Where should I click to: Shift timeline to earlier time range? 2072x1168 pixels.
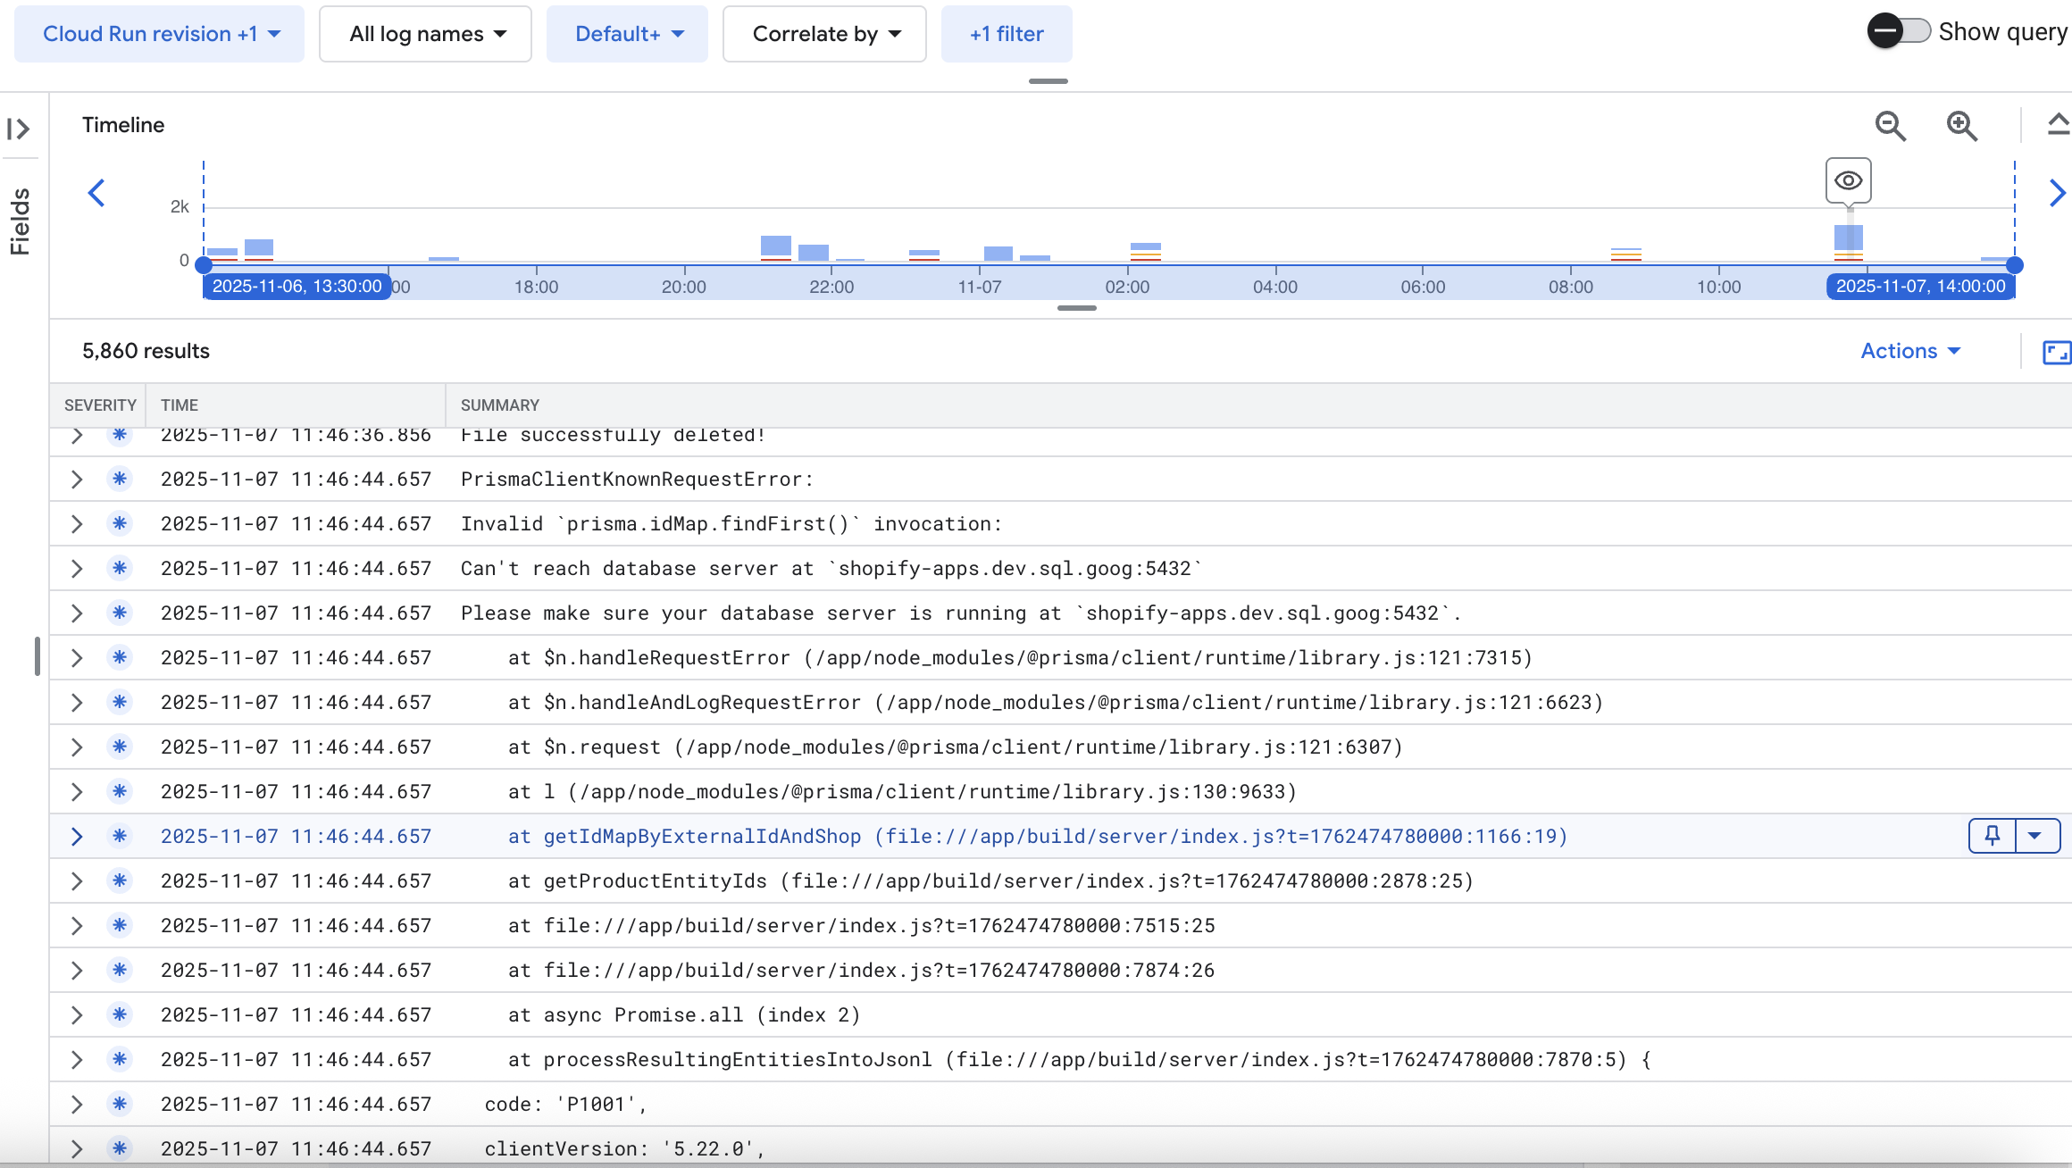[x=96, y=193]
